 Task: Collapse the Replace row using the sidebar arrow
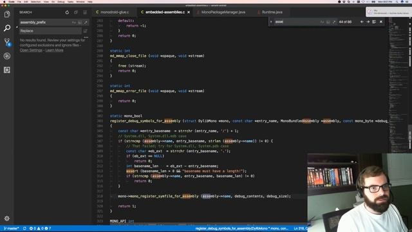(x=17, y=26)
